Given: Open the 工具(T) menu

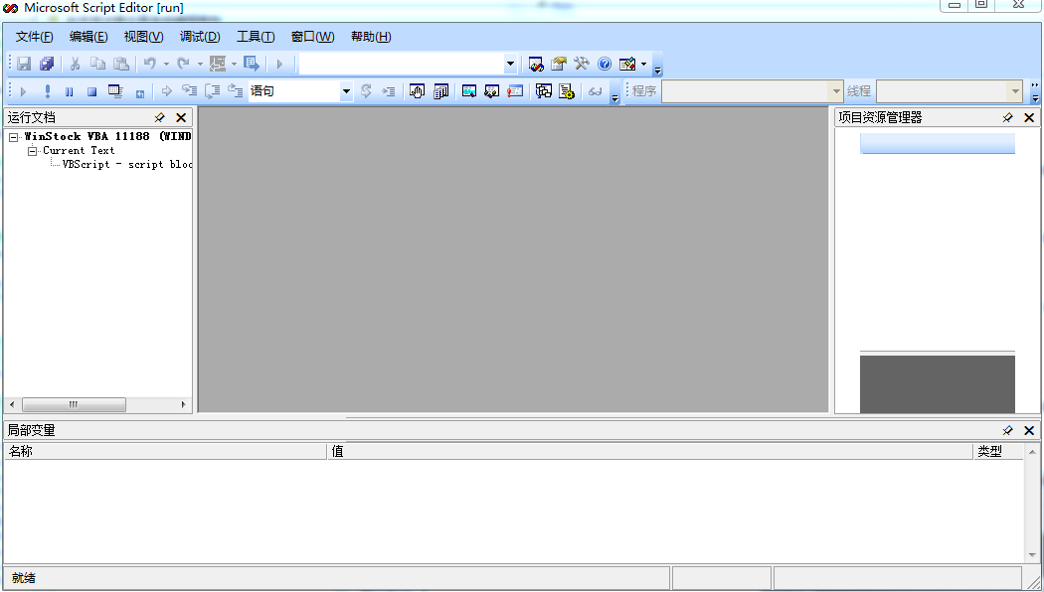Looking at the screenshot, I should [256, 37].
